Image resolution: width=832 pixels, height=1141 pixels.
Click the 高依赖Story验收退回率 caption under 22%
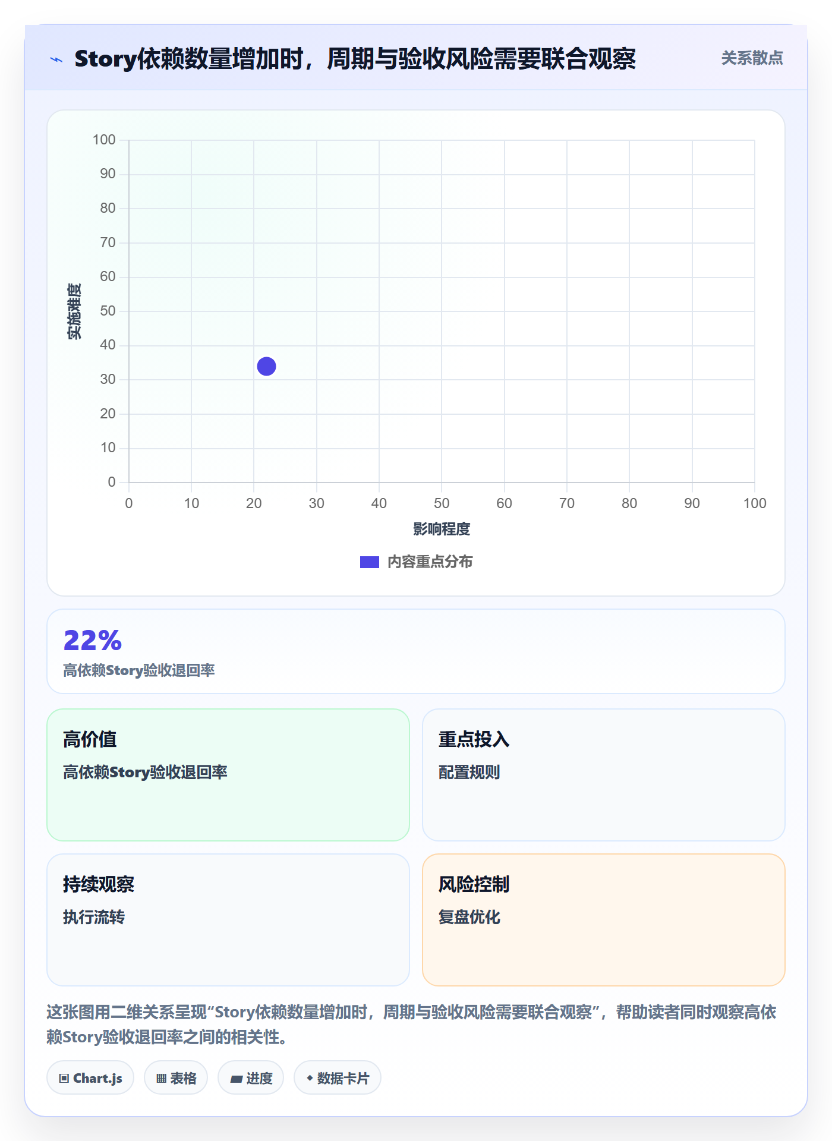pyautogui.click(x=139, y=670)
